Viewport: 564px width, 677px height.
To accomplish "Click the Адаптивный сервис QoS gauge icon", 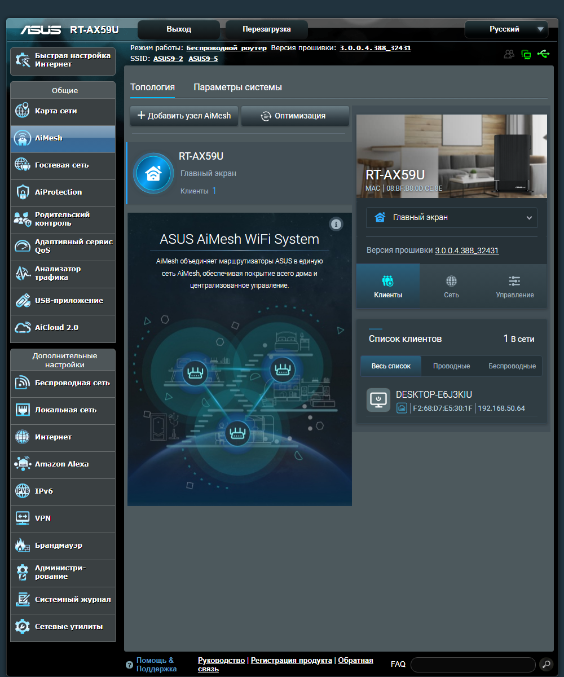I will tap(23, 246).
